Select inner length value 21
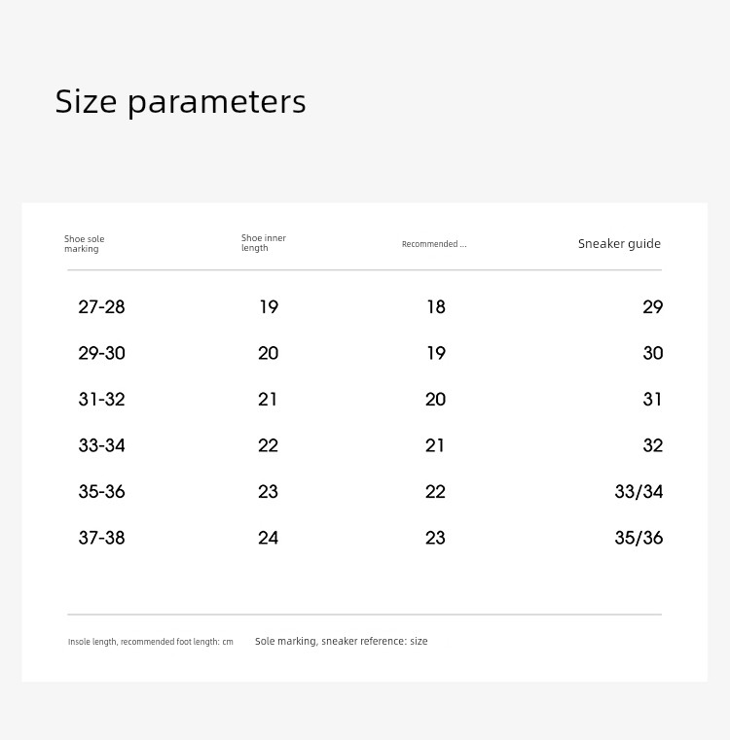 [x=268, y=400]
